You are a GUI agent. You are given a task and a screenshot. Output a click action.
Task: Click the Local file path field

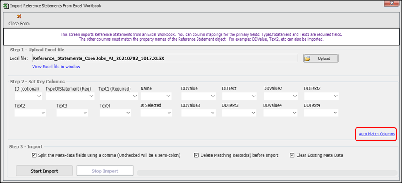[164, 58]
